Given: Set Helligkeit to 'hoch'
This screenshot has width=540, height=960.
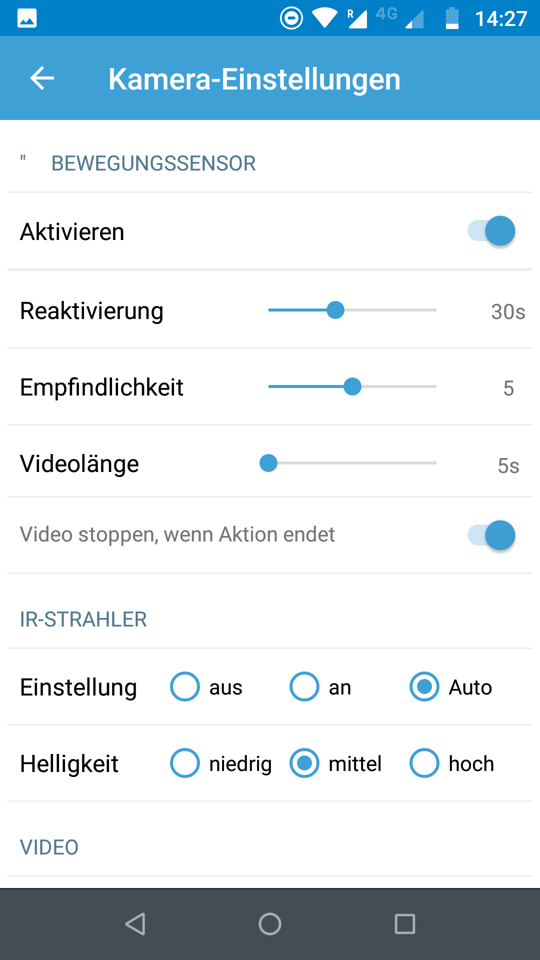Looking at the screenshot, I should click(x=424, y=763).
